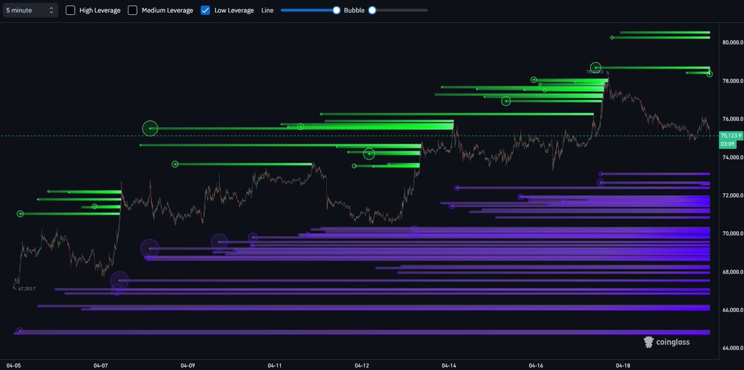Adjust the Line slider handle
Viewport: 744px width, 370px height.
click(337, 10)
